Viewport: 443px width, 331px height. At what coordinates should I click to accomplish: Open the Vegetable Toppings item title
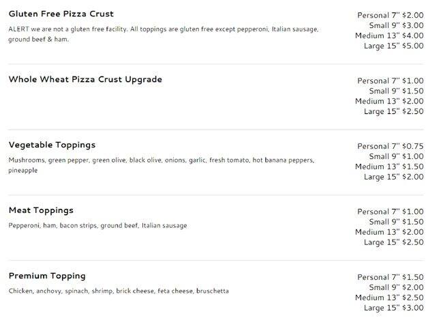(52, 145)
